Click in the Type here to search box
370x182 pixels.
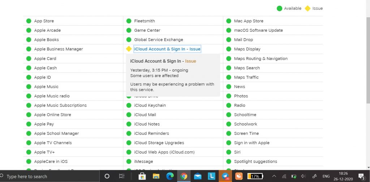click(x=50, y=176)
